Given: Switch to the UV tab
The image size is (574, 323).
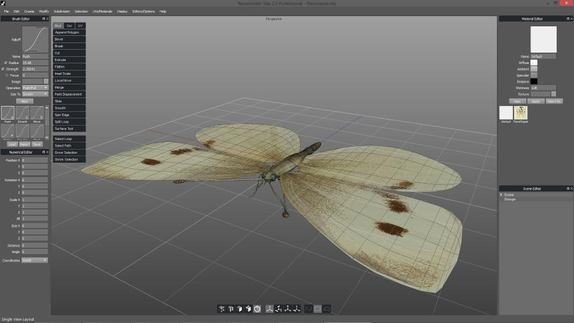Looking at the screenshot, I should click(80, 26).
